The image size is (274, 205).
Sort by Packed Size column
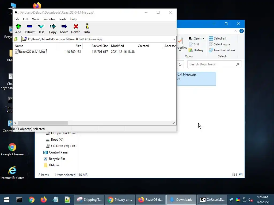96,46
